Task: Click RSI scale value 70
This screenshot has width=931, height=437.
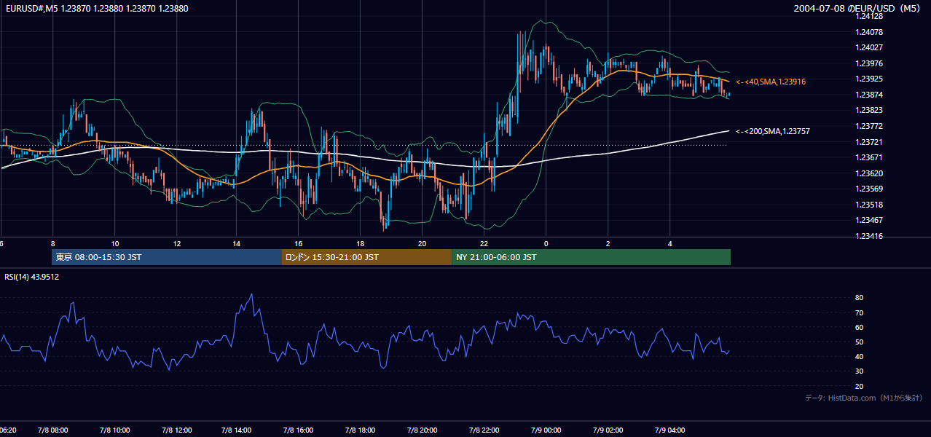Action: point(860,312)
